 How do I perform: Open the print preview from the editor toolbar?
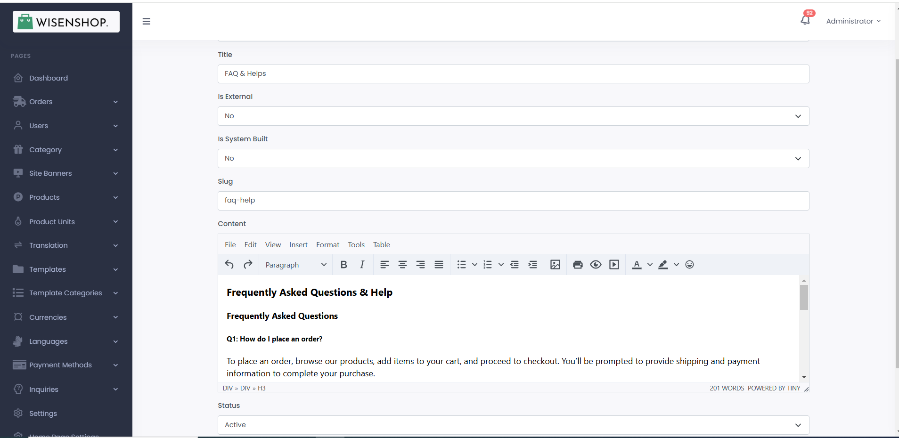tap(577, 264)
